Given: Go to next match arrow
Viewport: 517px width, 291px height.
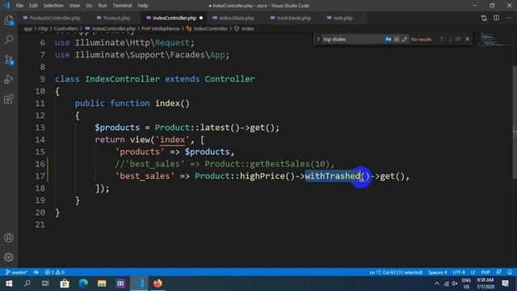Looking at the screenshot, I should pyautogui.click(x=450, y=40).
